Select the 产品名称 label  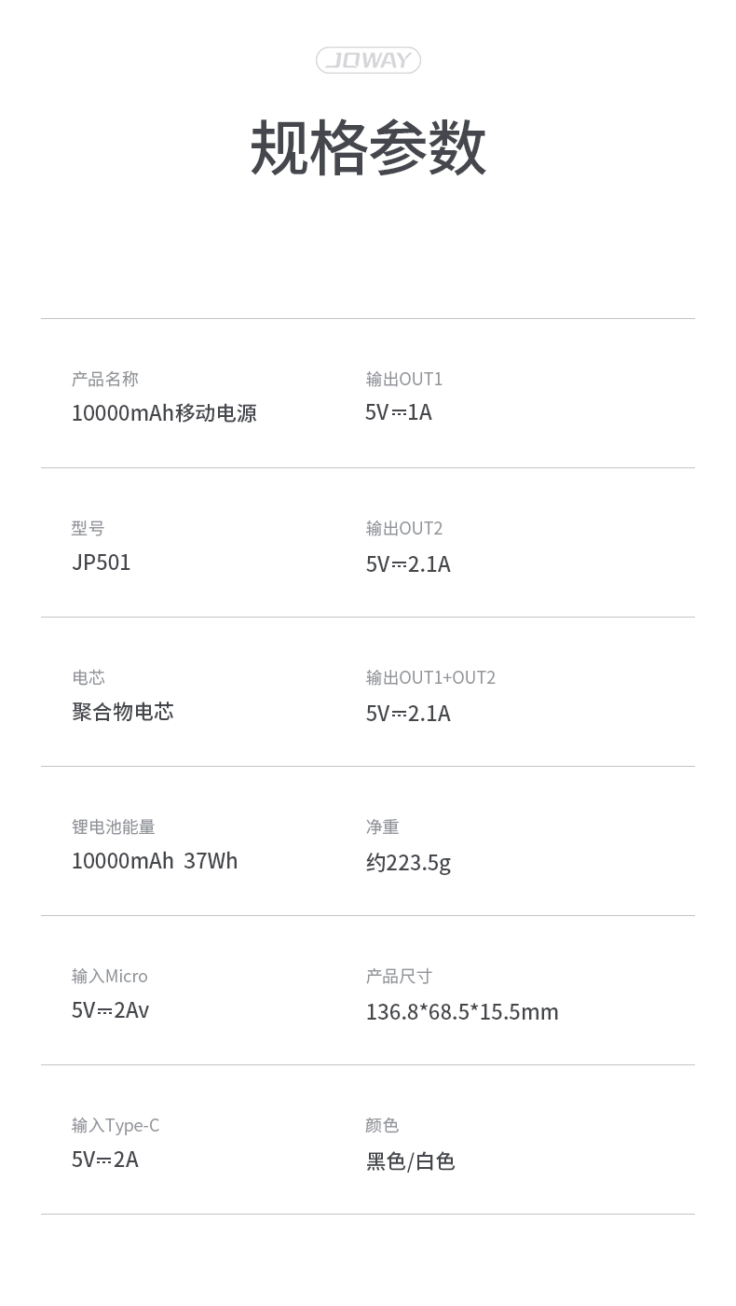coord(104,379)
